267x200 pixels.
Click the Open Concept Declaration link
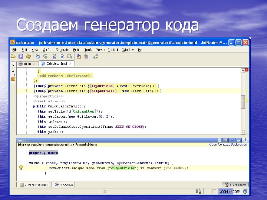[228, 144]
